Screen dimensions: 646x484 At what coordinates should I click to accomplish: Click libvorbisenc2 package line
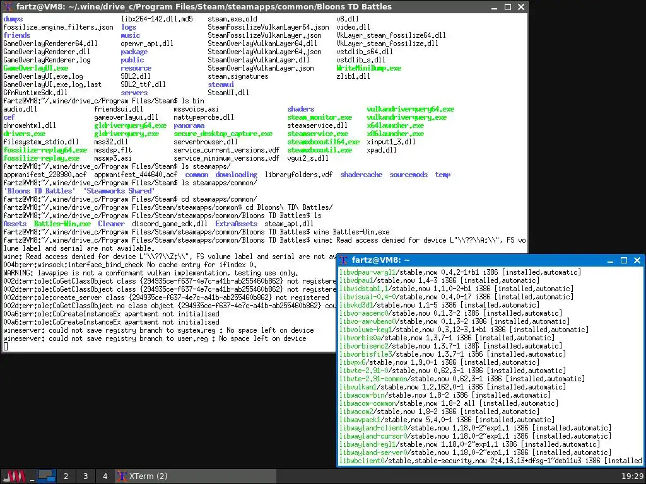tap(450, 346)
